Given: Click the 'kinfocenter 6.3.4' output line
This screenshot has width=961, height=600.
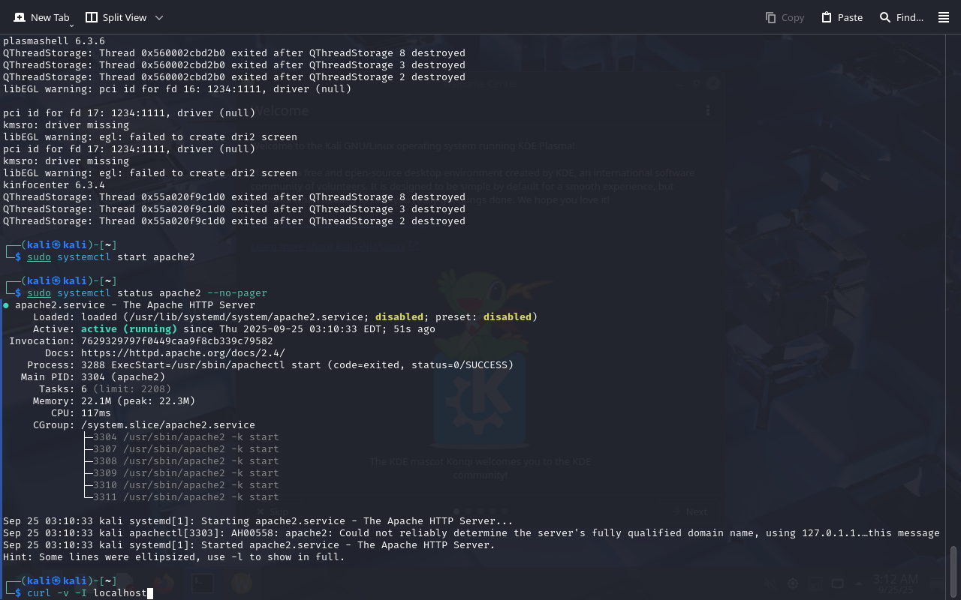Looking at the screenshot, I should (x=54, y=185).
